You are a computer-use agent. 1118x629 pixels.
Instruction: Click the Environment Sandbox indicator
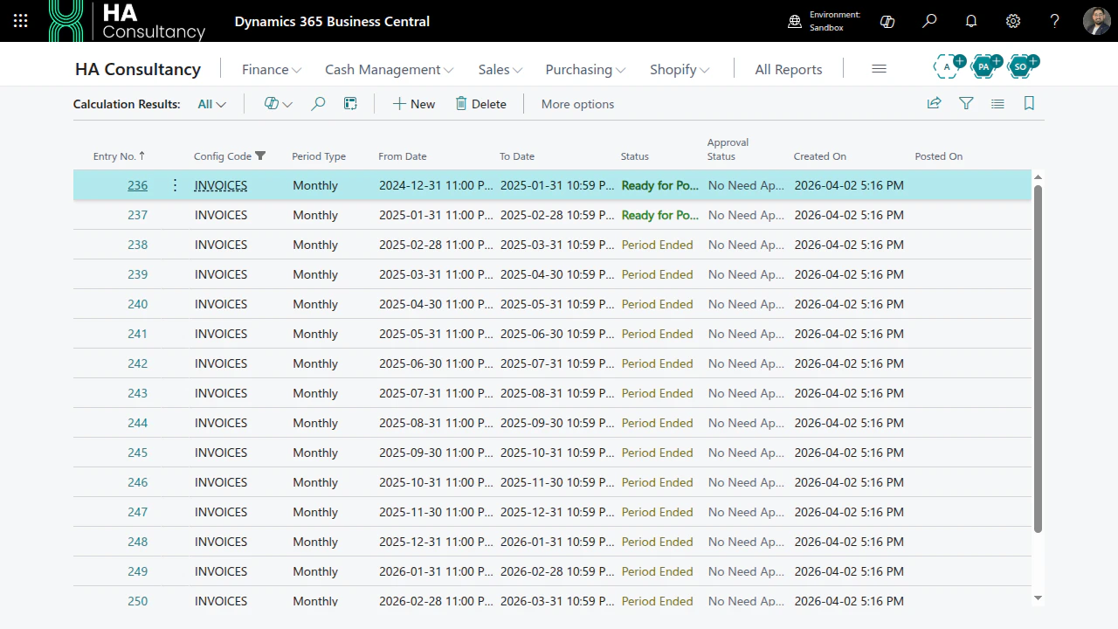click(824, 21)
